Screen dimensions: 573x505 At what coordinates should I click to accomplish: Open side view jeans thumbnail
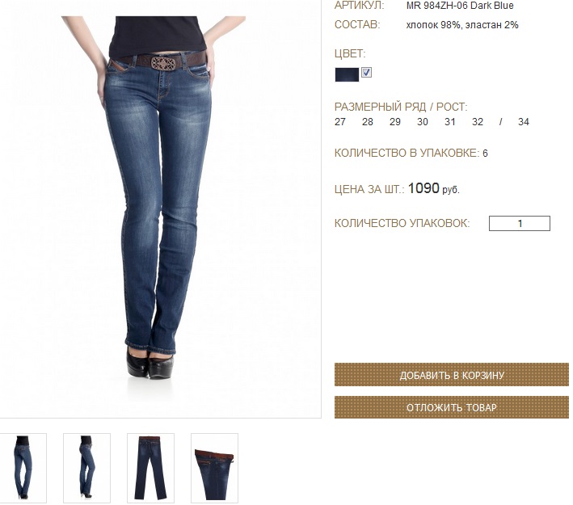(x=86, y=468)
